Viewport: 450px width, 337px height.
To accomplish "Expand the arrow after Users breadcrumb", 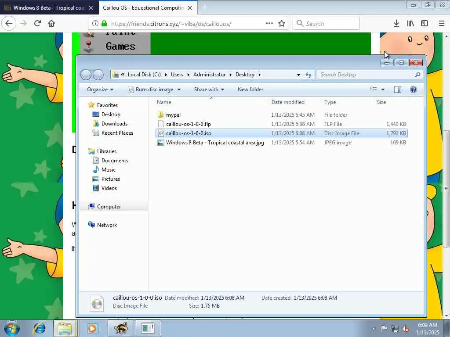I will tap(189, 75).
